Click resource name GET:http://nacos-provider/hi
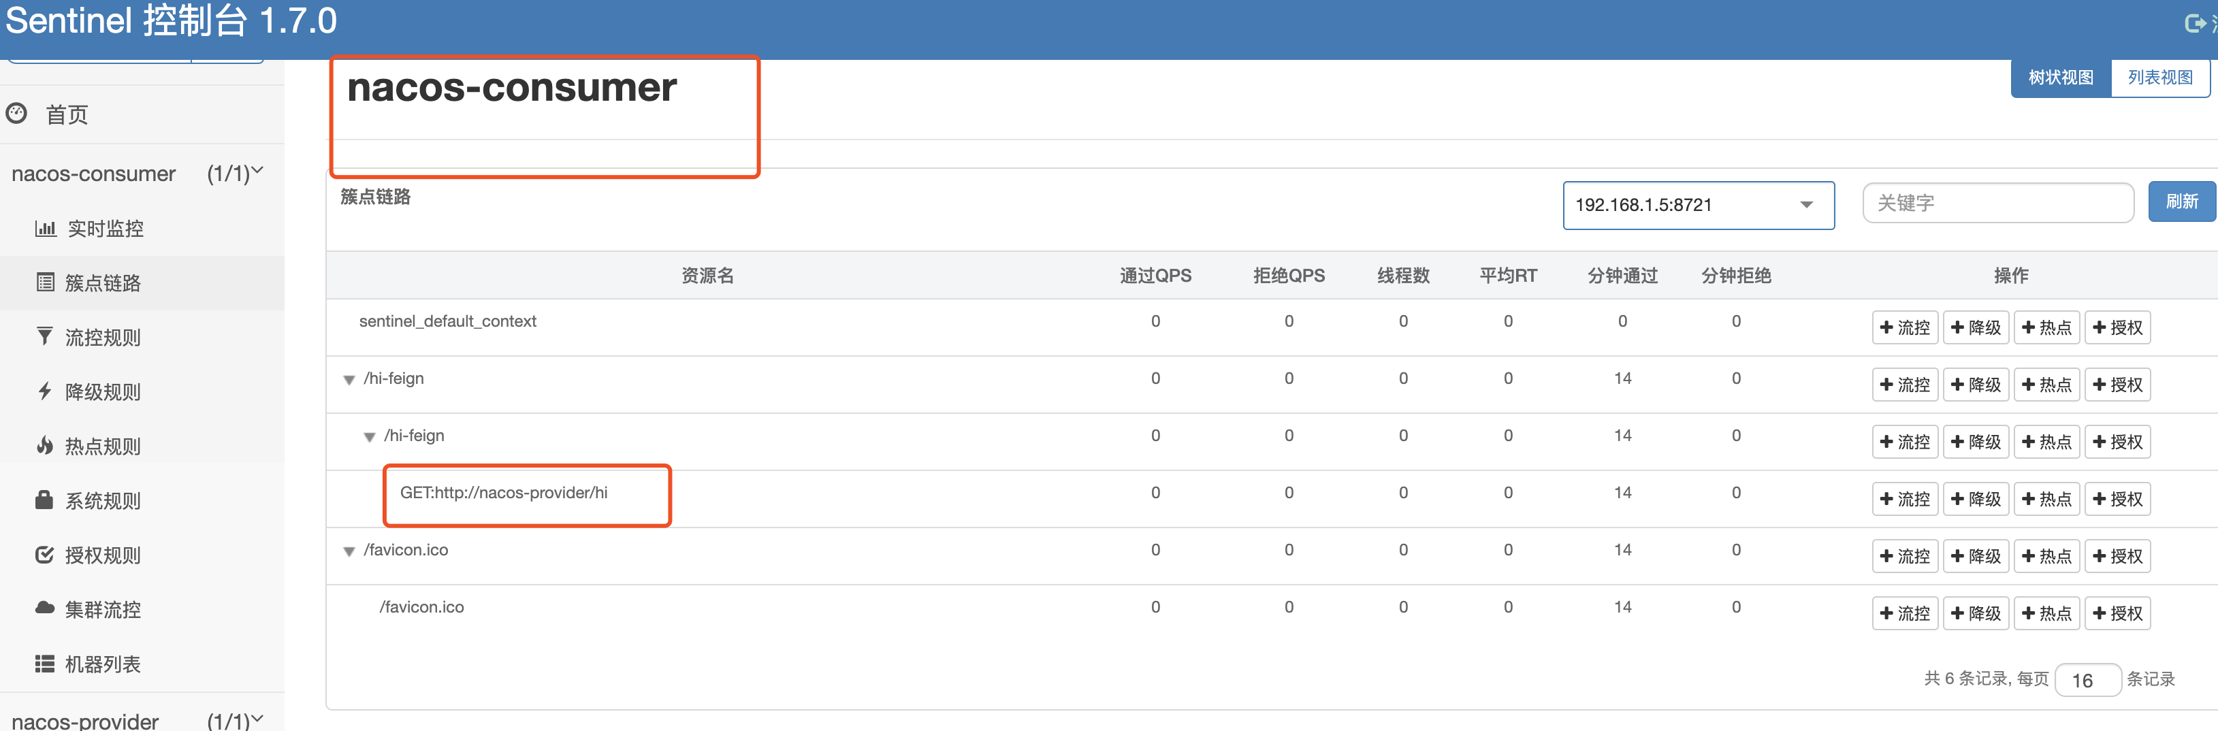 [x=504, y=493]
